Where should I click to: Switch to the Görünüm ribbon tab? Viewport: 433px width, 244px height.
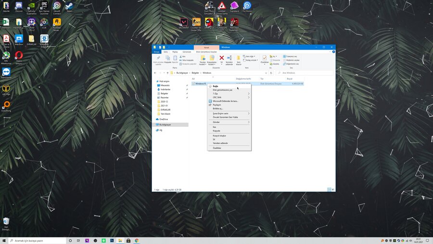pos(187,51)
